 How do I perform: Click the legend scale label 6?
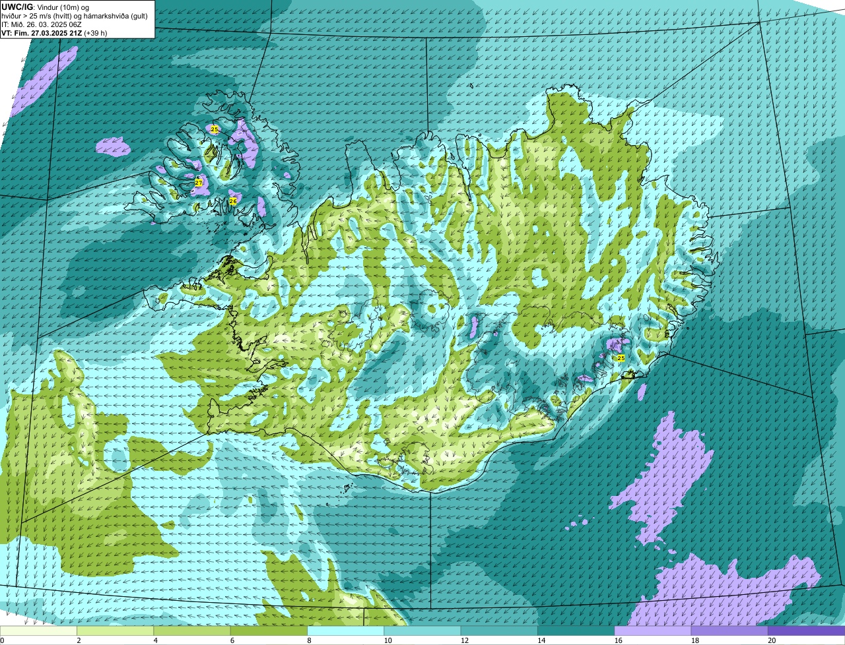point(232,640)
